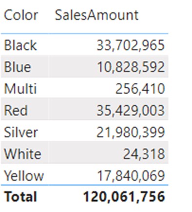Select the Yellow color cell
This screenshot has width=192, height=212.
pos(24,175)
